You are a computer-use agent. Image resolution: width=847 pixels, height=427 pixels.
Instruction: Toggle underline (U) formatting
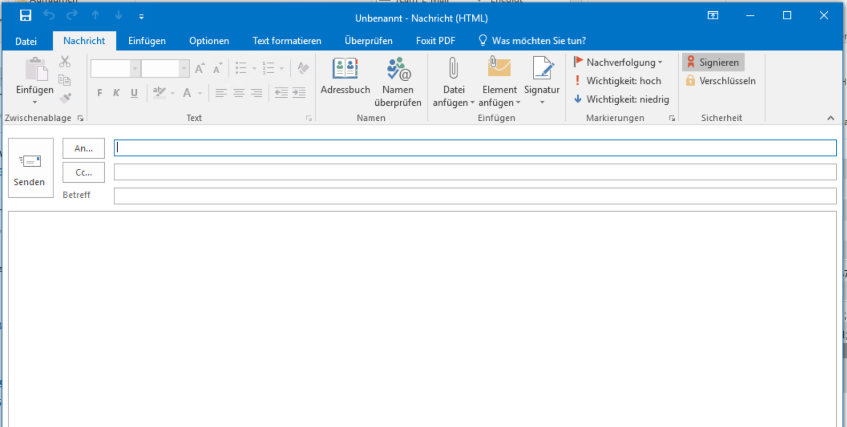coord(134,93)
